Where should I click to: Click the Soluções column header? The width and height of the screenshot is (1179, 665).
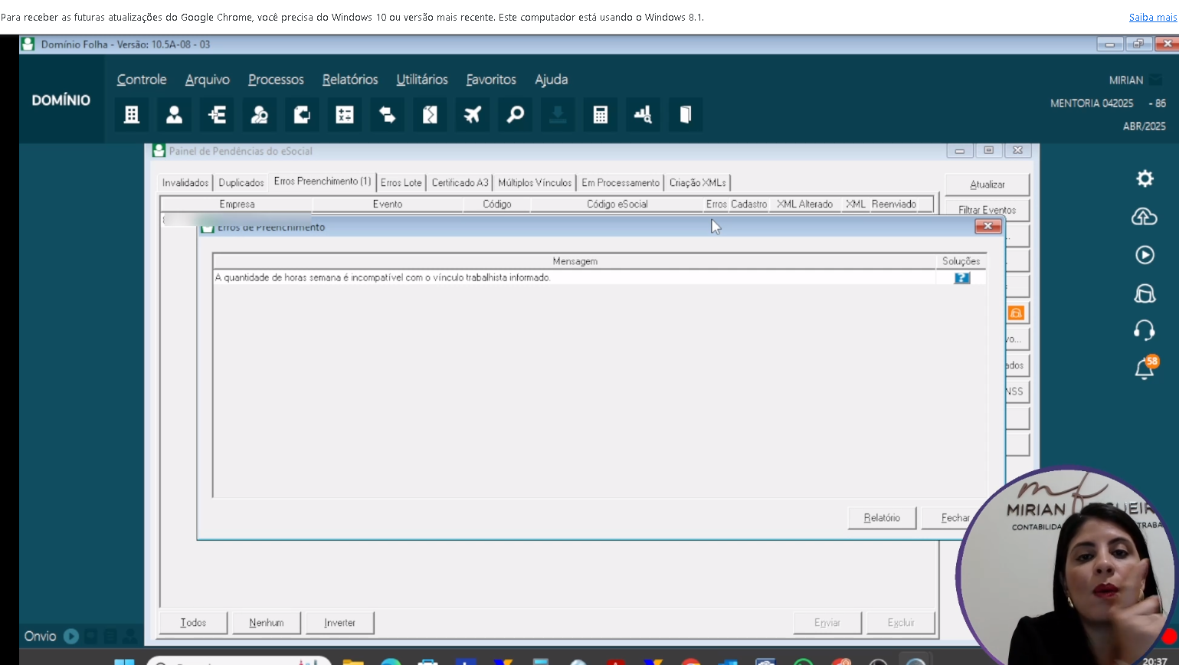click(x=961, y=261)
